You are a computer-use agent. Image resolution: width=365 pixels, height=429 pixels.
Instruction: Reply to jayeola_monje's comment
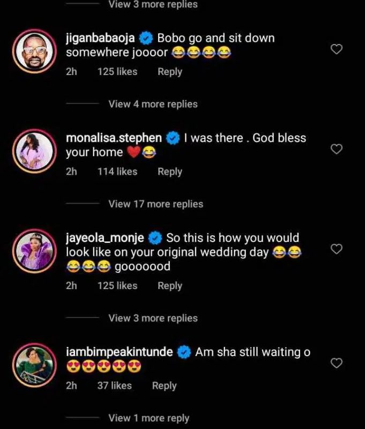170,286
